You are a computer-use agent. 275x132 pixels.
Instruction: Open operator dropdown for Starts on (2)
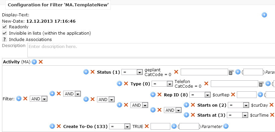coord(239,105)
